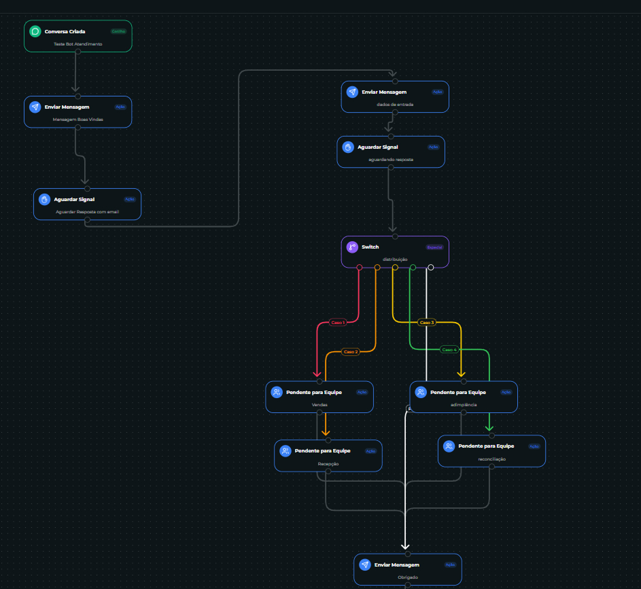Click people icon on Vendas team node
Viewport: 641px width, 589px height.
click(x=277, y=392)
